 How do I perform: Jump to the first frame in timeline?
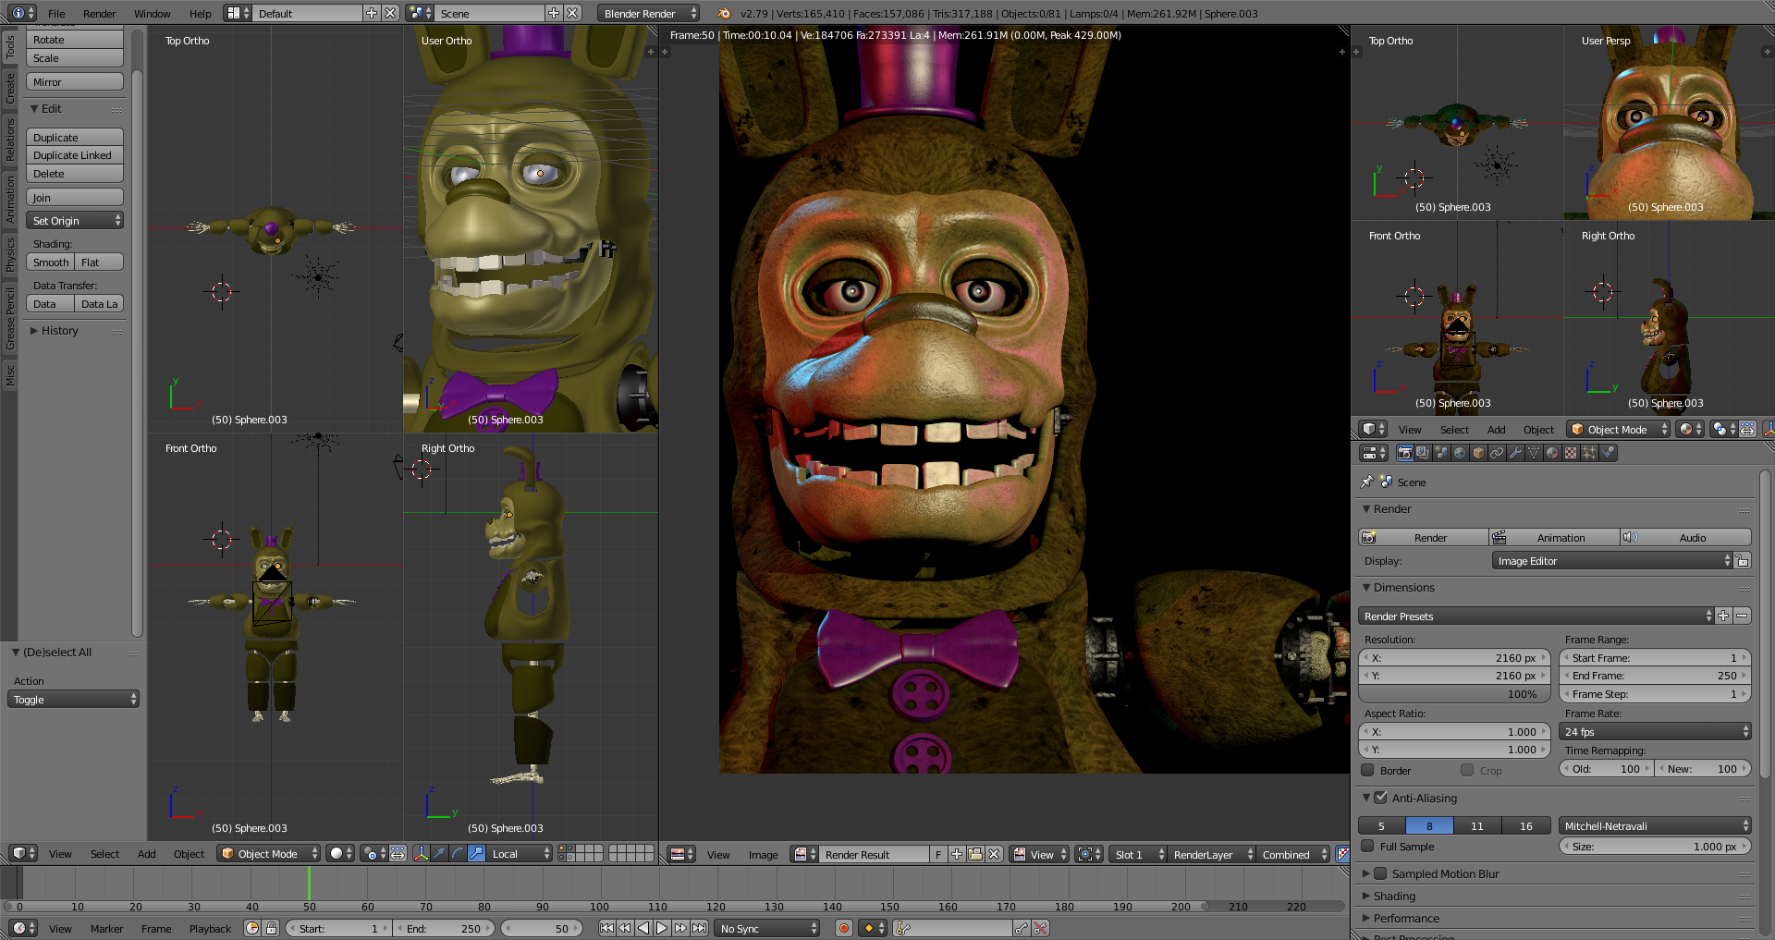pos(606,928)
